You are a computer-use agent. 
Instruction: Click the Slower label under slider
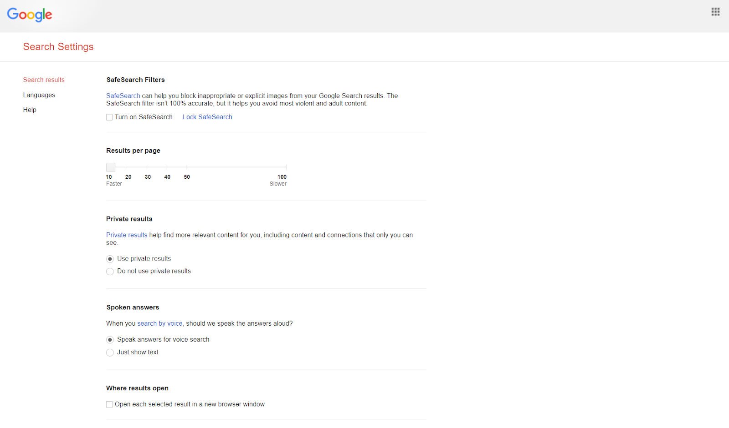tap(278, 184)
